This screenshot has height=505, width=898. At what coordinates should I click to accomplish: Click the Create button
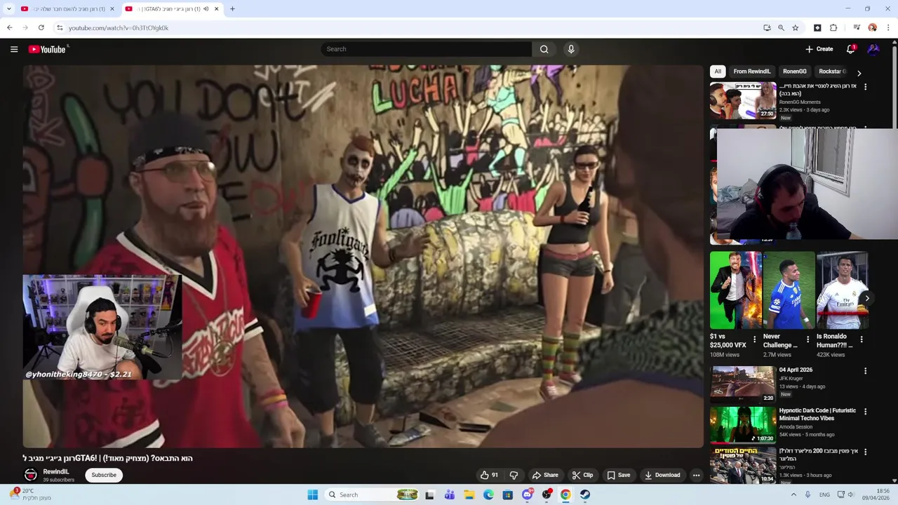(x=819, y=49)
